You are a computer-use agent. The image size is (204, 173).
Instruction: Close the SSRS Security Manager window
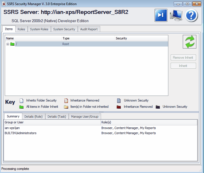pyautogui.click(x=197, y=4)
